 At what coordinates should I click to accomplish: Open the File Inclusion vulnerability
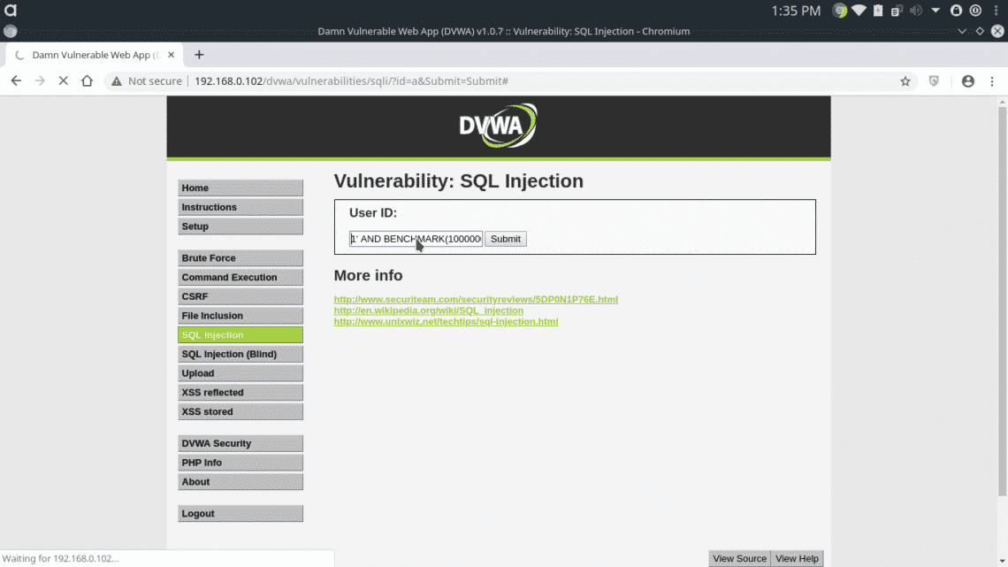pos(241,316)
